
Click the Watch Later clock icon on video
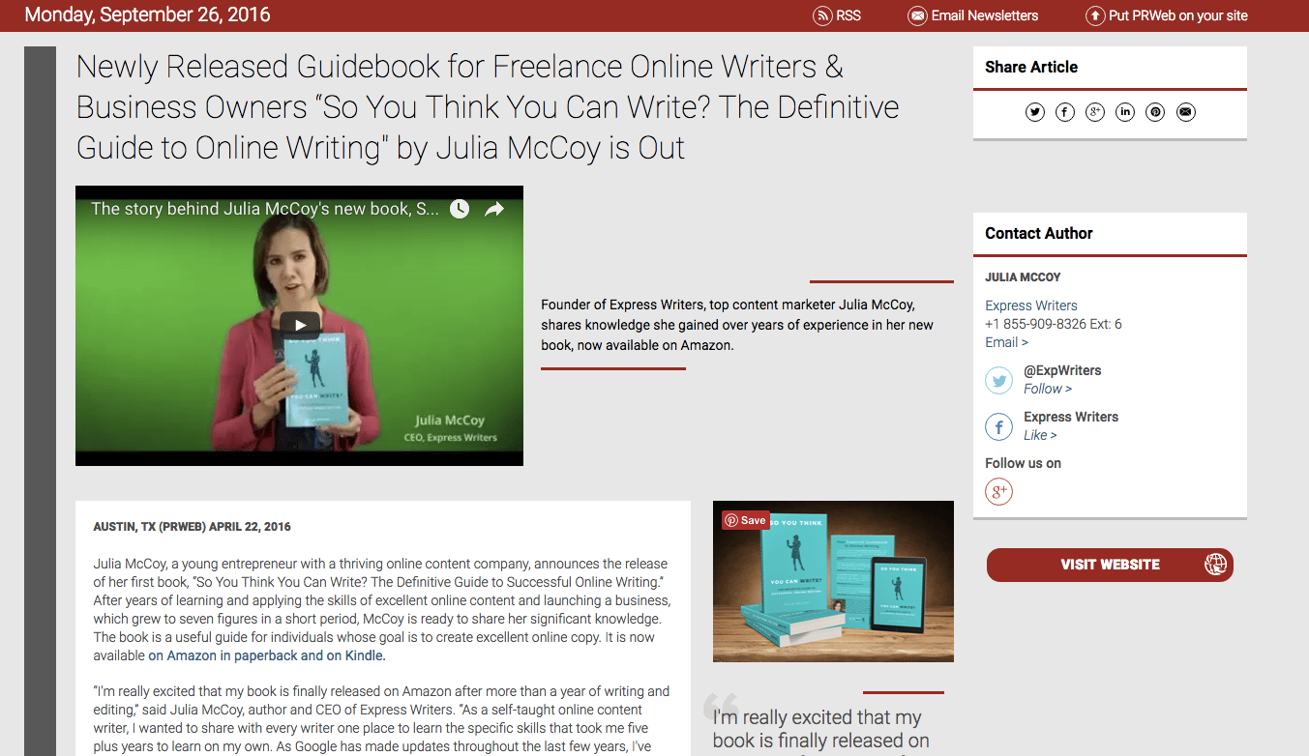pyautogui.click(x=459, y=209)
